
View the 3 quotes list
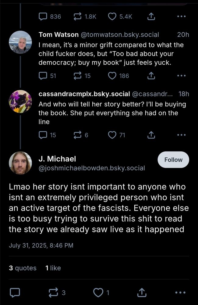[23, 268]
